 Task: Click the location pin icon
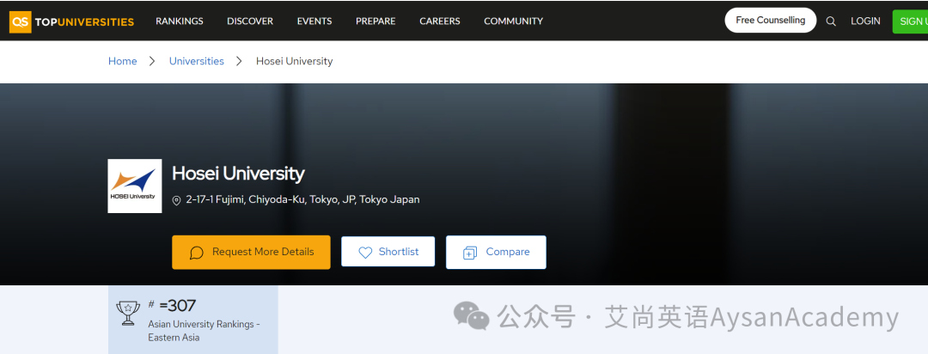coord(176,201)
